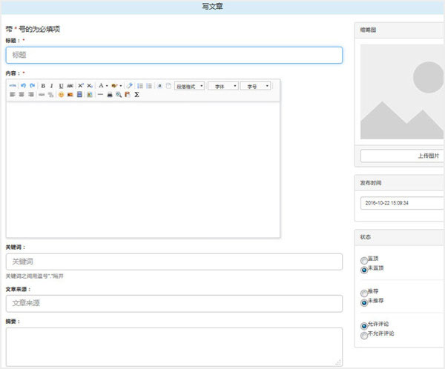Screen dimensions: 445x369
Task: Apply superscript formatting
Action: click(81, 86)
